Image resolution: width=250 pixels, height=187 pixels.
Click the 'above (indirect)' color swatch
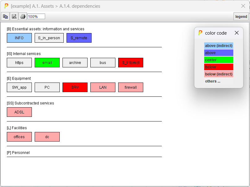click(218, 46)
